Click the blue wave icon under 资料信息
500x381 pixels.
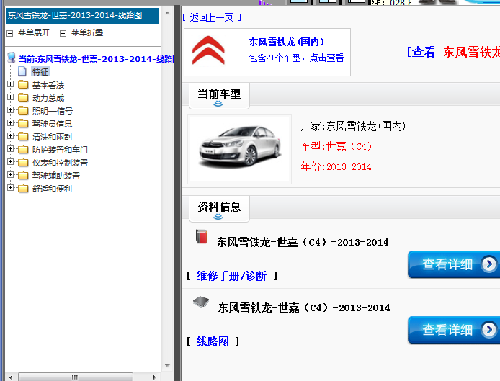(x=218, y=217)
